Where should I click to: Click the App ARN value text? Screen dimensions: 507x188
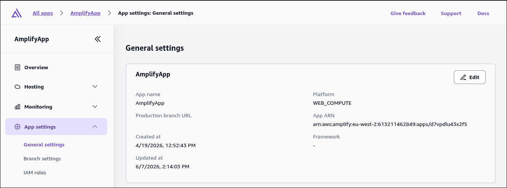point(390,124)
